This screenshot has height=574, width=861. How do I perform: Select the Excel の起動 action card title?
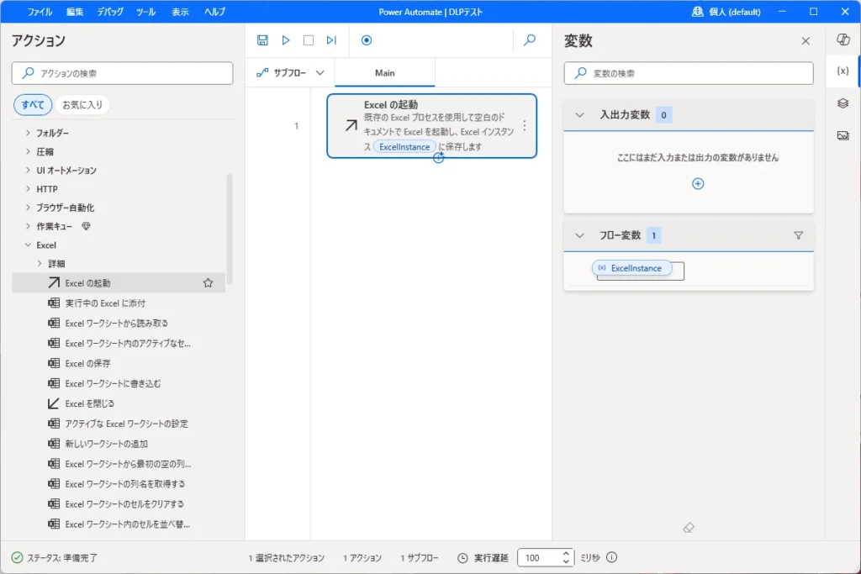(391, 104)
